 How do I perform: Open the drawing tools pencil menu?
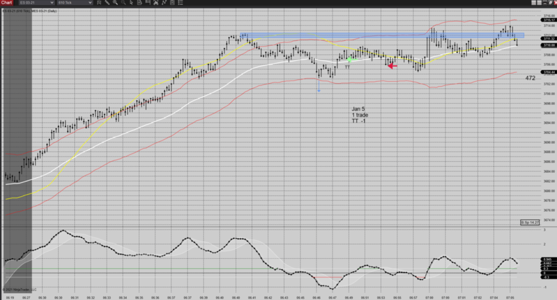108,3
